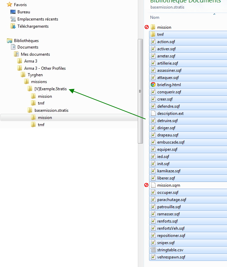Click the tmf folder icon in file list
The height and width of the screenshot is (267, 227).
tap(153, 35)
